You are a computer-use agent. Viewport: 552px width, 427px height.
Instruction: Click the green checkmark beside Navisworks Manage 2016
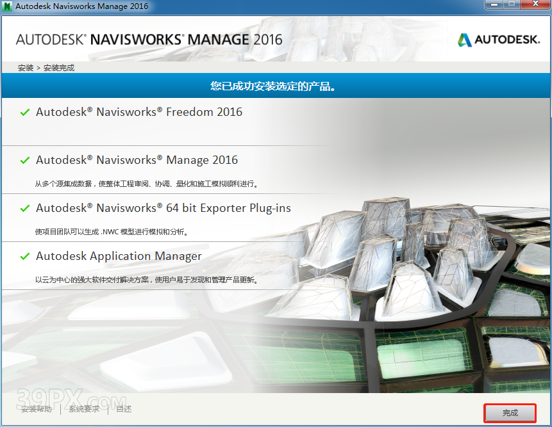(x=25, y=161)
